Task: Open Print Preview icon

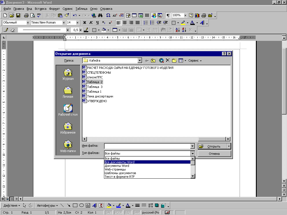Action: (33, 15)
